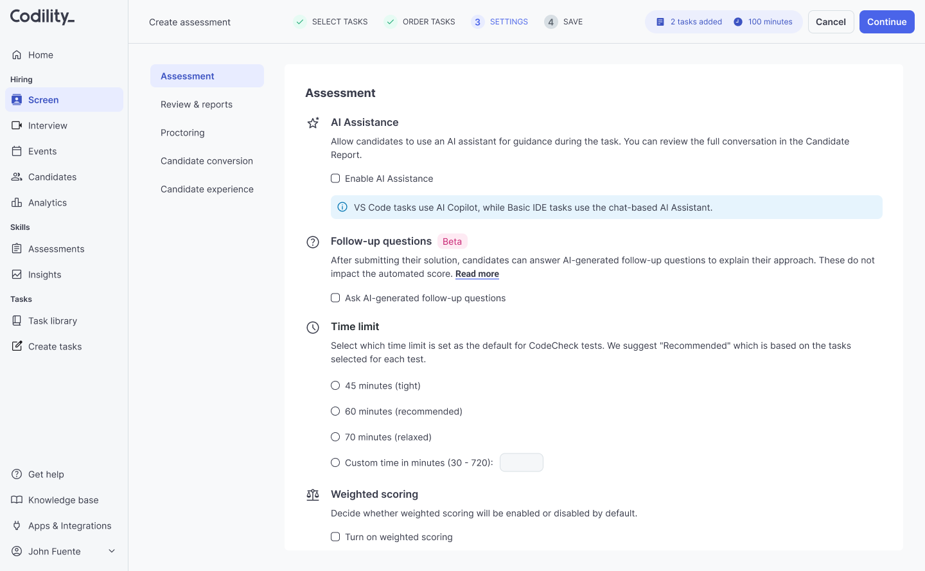Check Ask AI-generated follow-up questions
Viewport: 925px width, 571px height.
tap(335, 297)
